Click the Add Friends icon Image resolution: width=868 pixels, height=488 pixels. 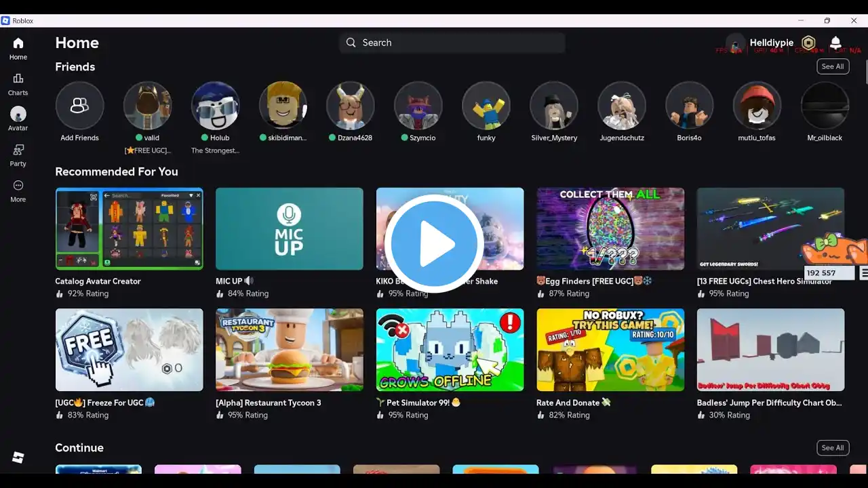(x=79, y=106)
